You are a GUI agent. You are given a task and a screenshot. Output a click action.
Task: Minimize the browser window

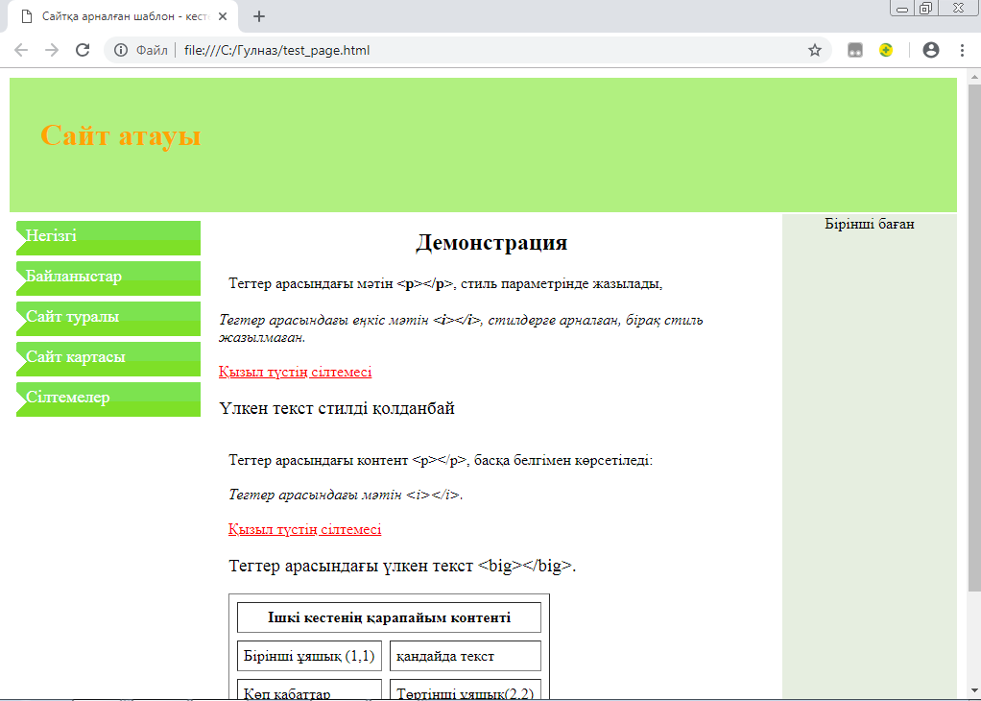902,8
